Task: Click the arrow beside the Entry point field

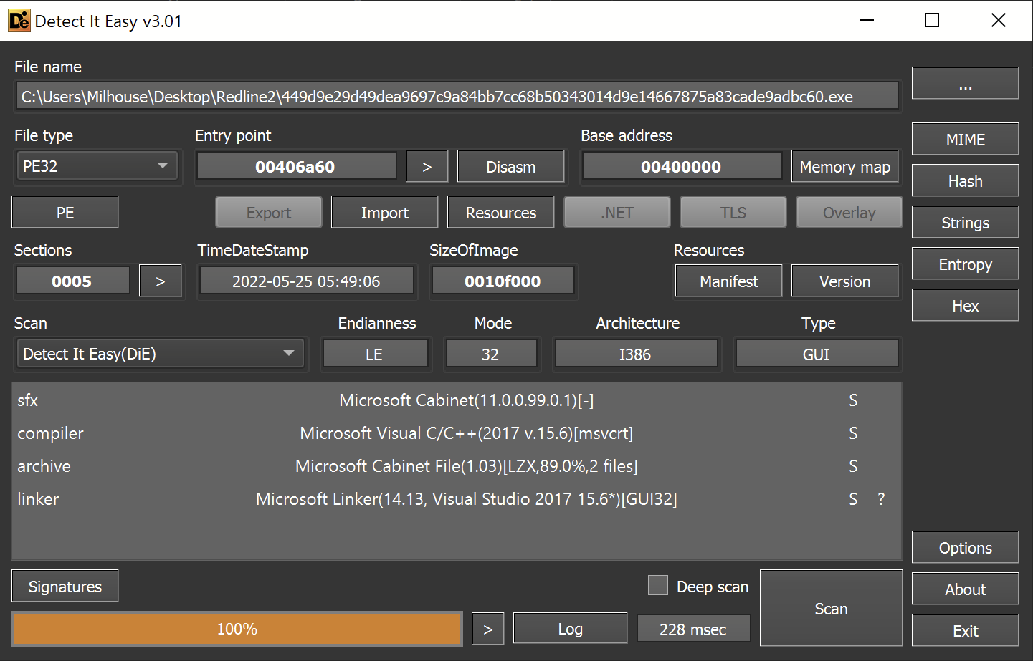Action: [427, 165]
